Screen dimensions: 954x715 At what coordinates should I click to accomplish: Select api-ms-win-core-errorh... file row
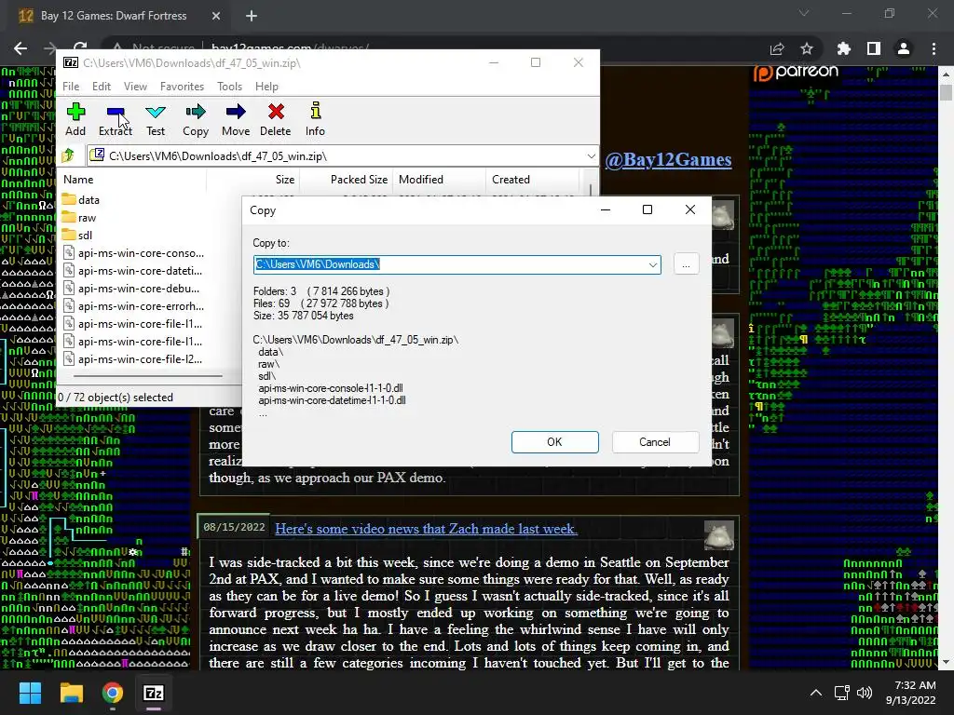132,305
